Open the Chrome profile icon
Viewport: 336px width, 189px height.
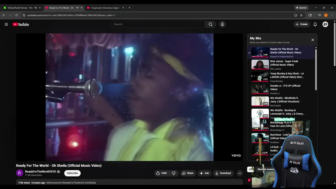[x=326, y=15]
